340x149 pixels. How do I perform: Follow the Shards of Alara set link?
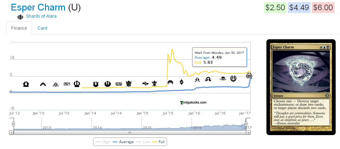pyautogui.click(x=41, y=16)
